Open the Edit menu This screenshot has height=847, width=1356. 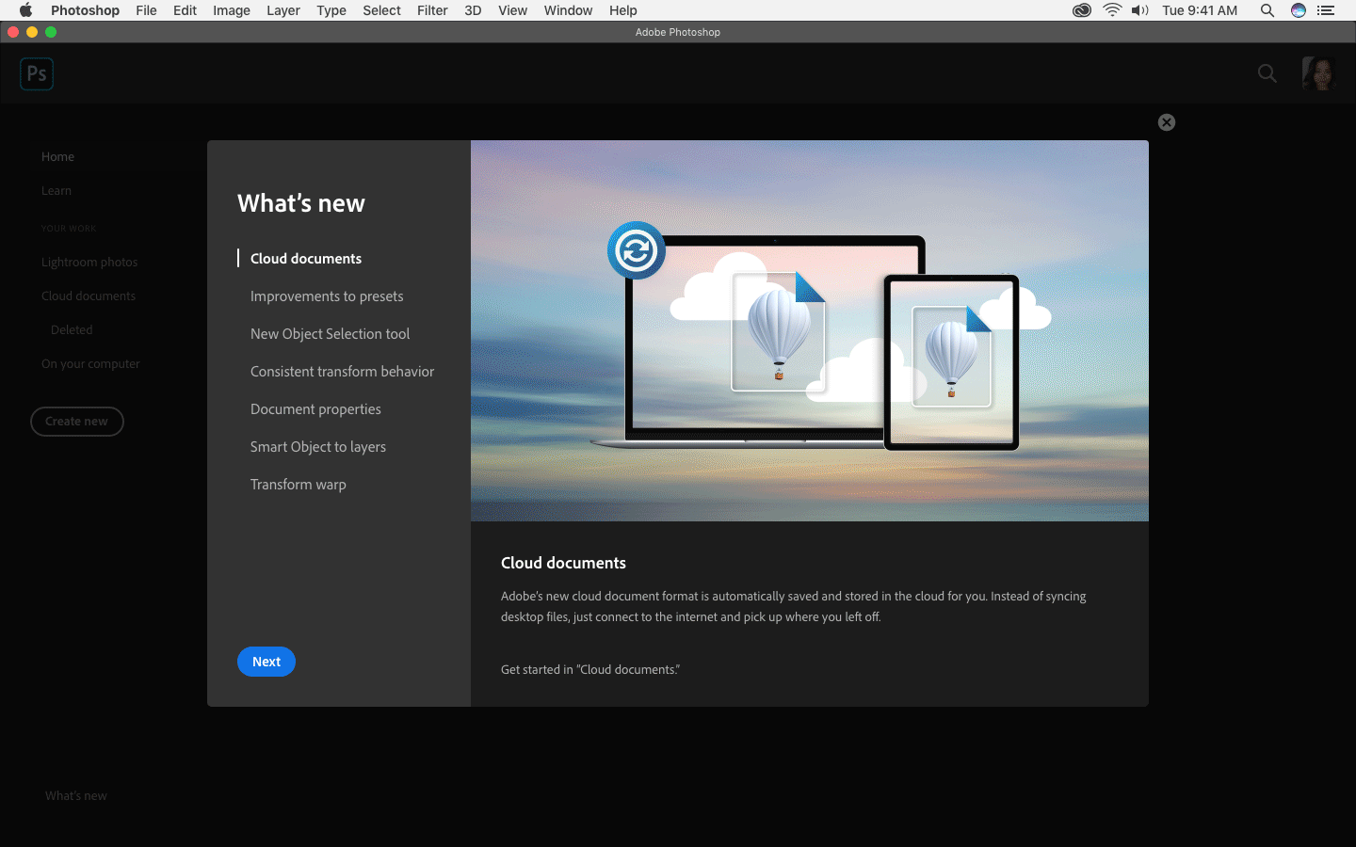pos(185,10)
